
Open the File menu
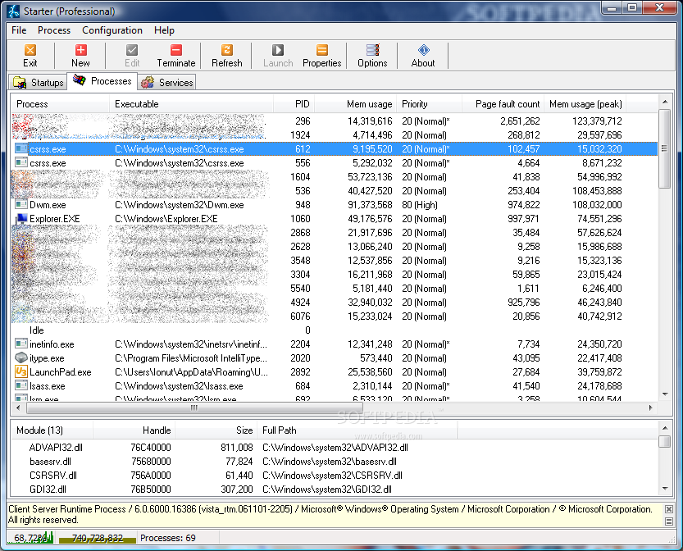pyautogui.click(x=19, y=30)
